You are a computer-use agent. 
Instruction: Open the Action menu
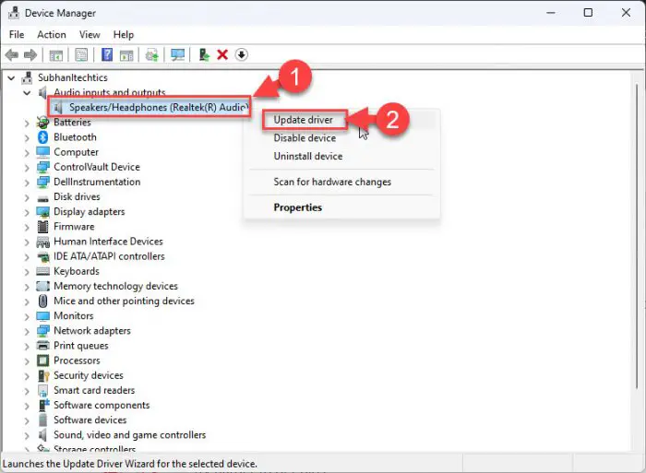point(52,35)
